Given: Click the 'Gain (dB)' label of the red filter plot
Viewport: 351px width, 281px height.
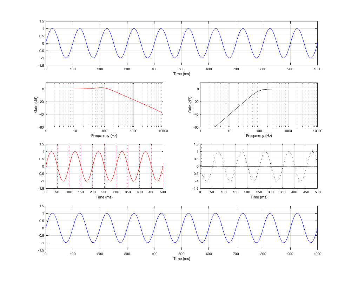Looking at the screenshot, I should pos(35,105).
